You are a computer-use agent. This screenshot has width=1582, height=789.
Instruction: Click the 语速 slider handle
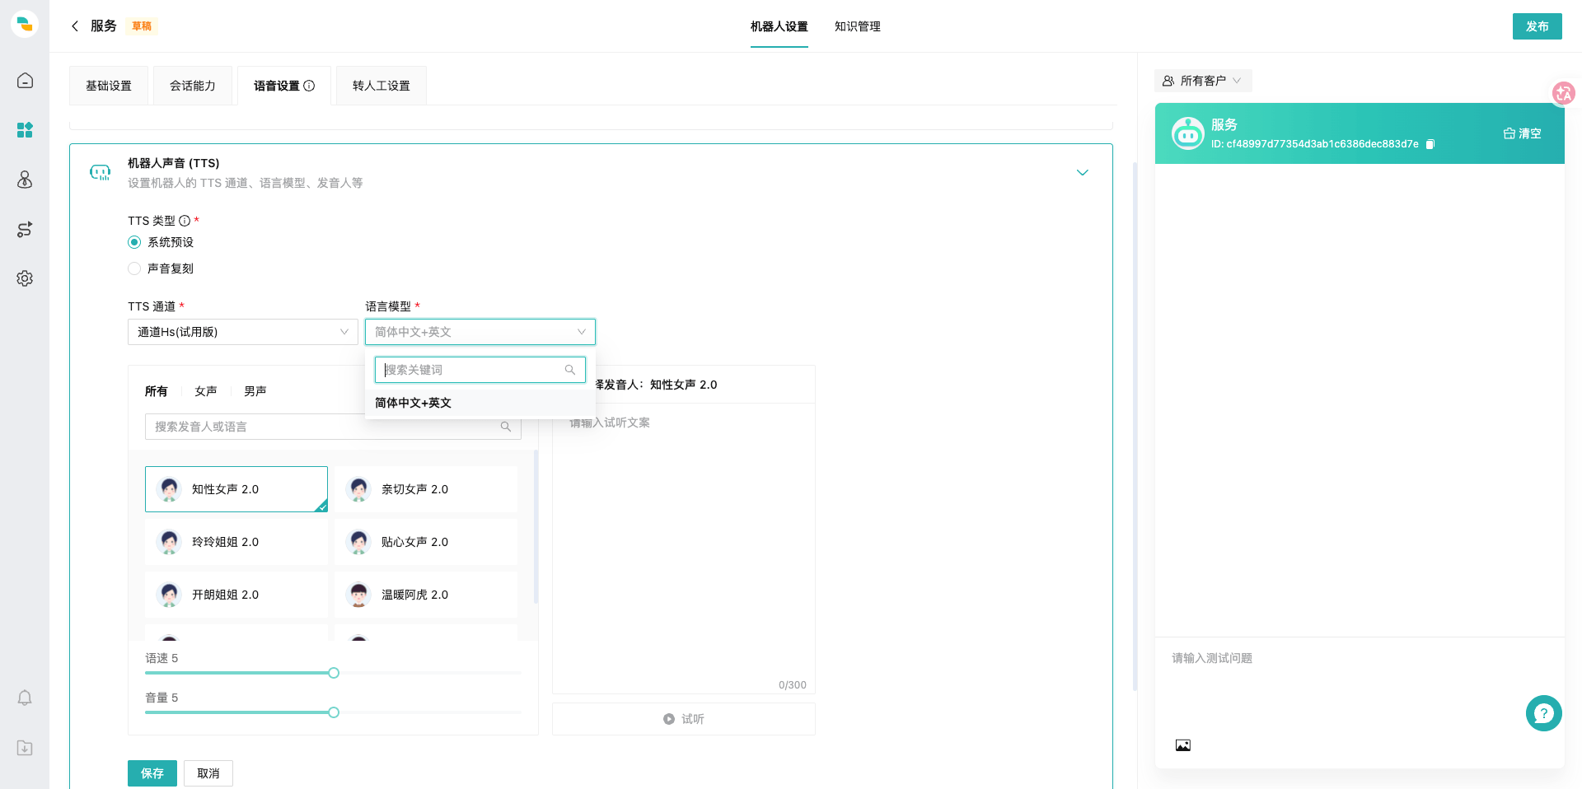[x=334, y=673]
